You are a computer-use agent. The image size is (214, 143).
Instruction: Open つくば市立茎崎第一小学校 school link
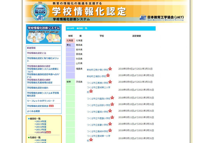(x=99, y=138)
